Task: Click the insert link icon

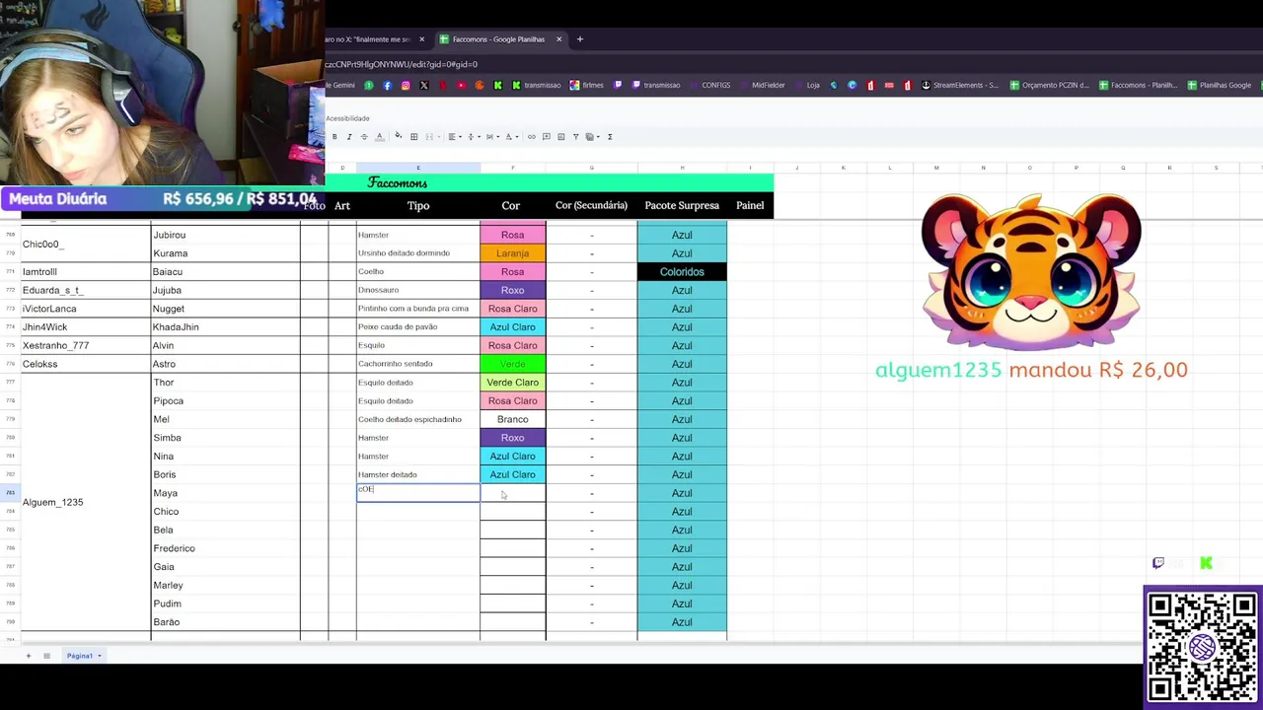Action: (x=532, y=136)
